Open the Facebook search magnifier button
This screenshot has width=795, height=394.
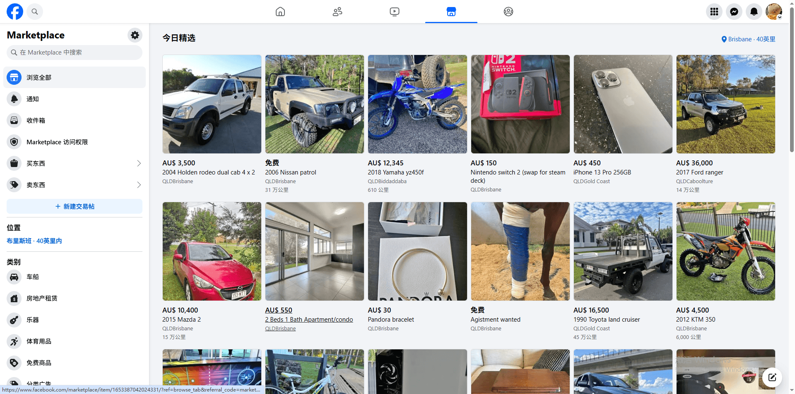click(35, 12)
